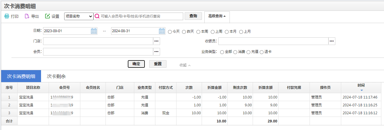Select the 上月 date radio
This screenshot has width=384, height=130.
tap(241, 32)
